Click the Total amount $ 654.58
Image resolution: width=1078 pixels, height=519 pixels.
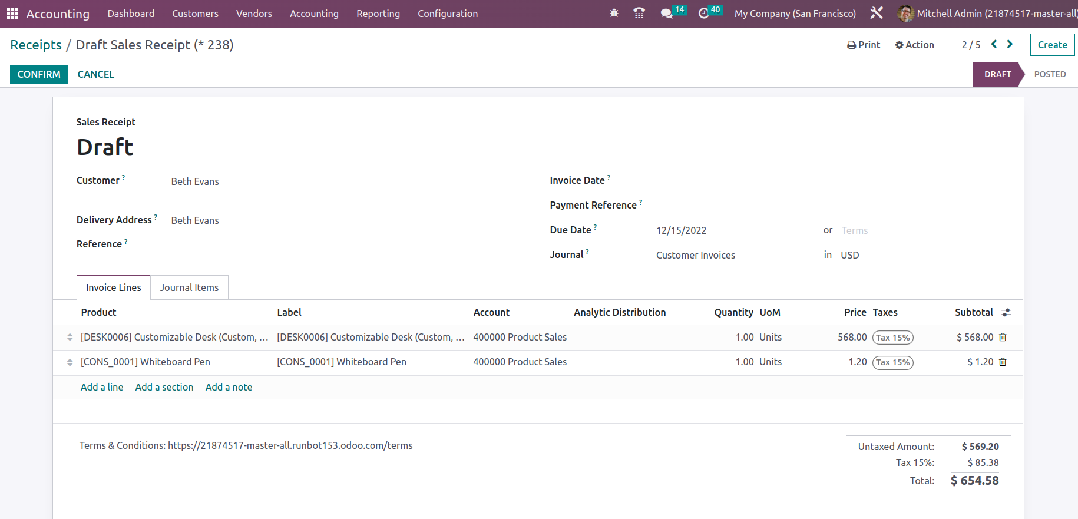click(x=974, y=481)
